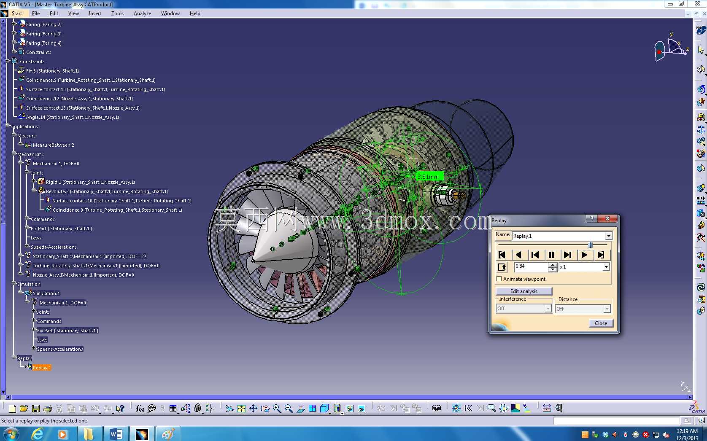Click the Zoom In magnifier icon
The image size is (707, 441).
coord(277,408)
